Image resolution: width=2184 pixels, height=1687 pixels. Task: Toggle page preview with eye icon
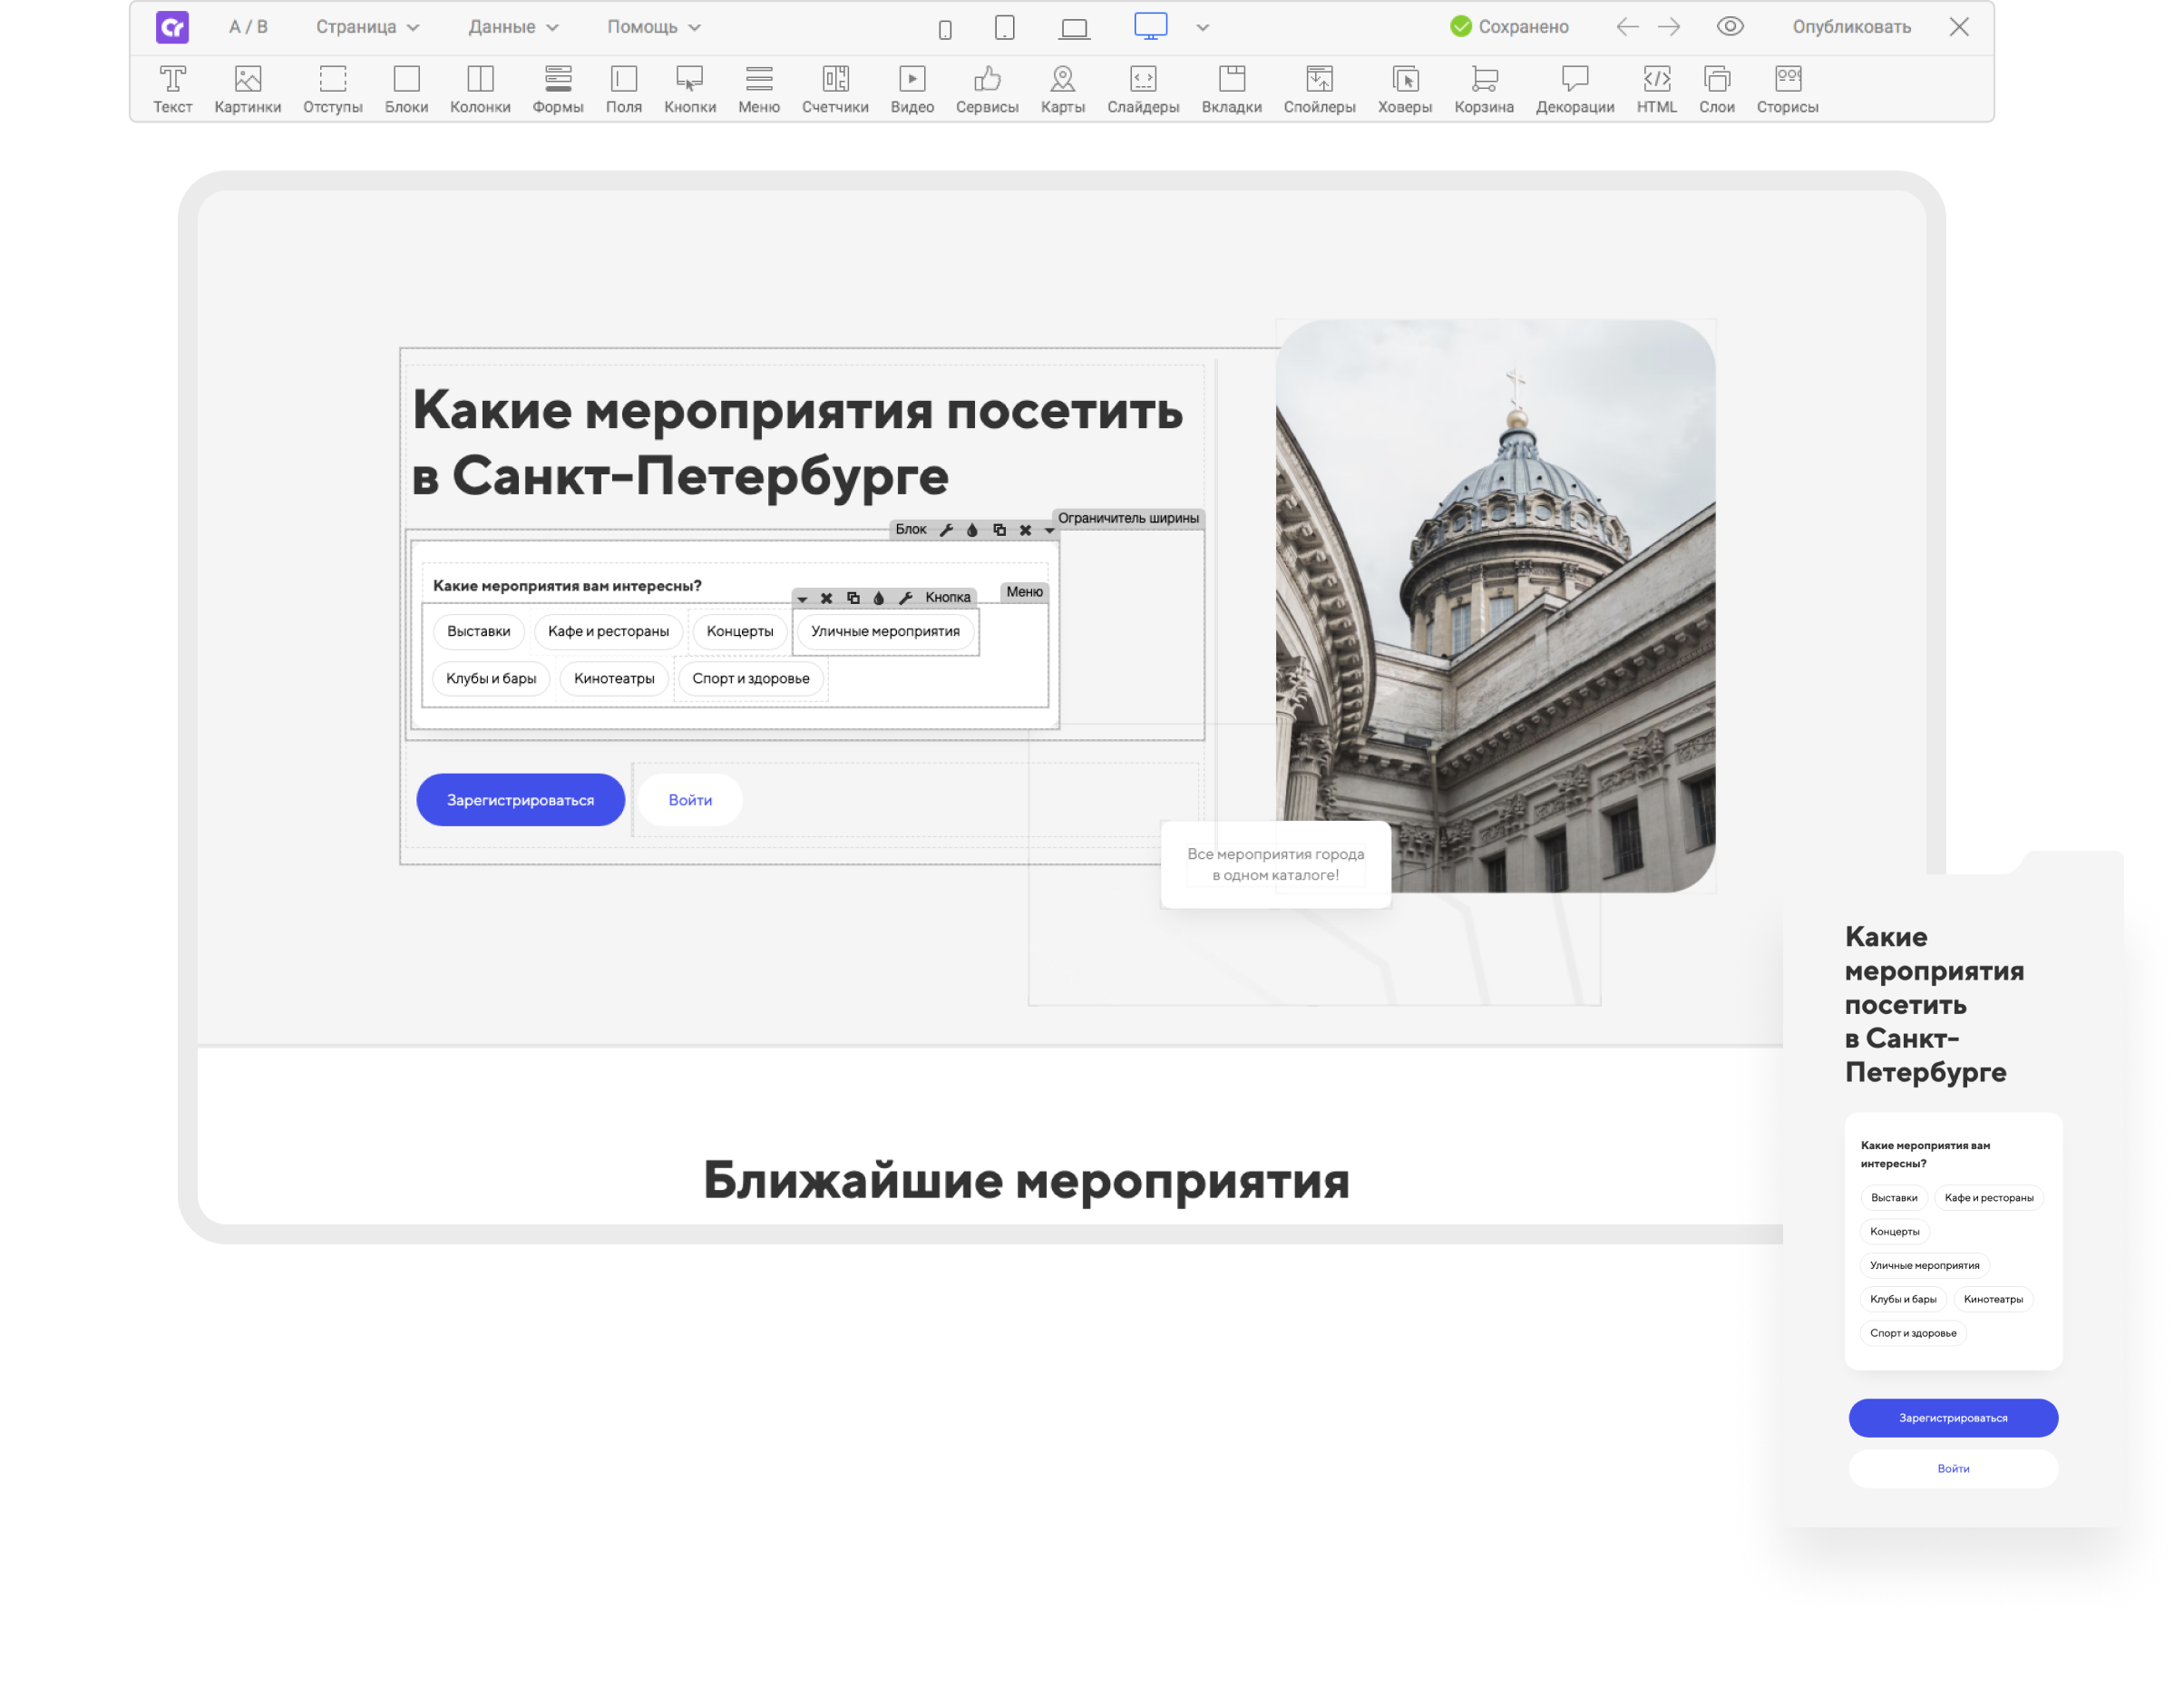tap(1730, 27)
